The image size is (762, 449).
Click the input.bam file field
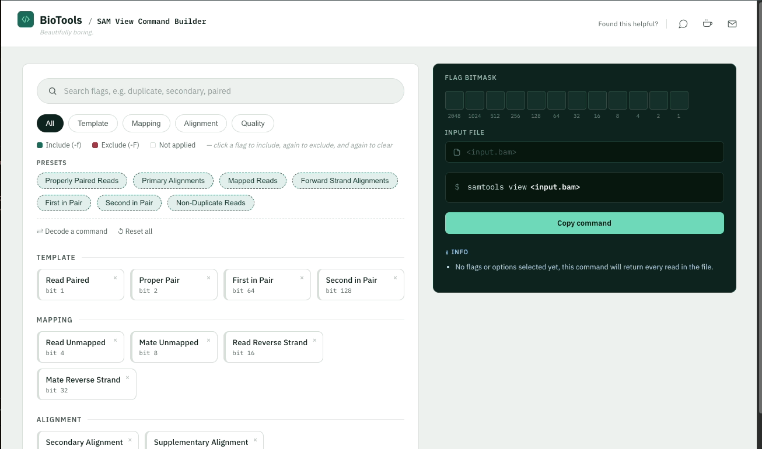(584, 152)
